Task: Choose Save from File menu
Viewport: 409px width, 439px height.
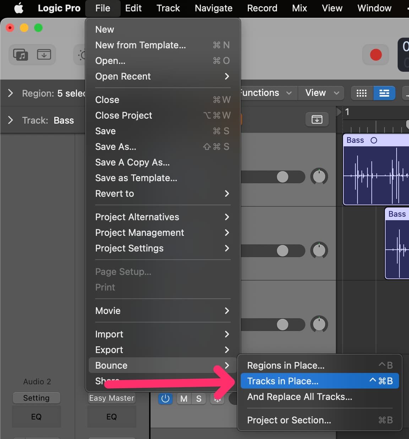Action: (163, 131)
